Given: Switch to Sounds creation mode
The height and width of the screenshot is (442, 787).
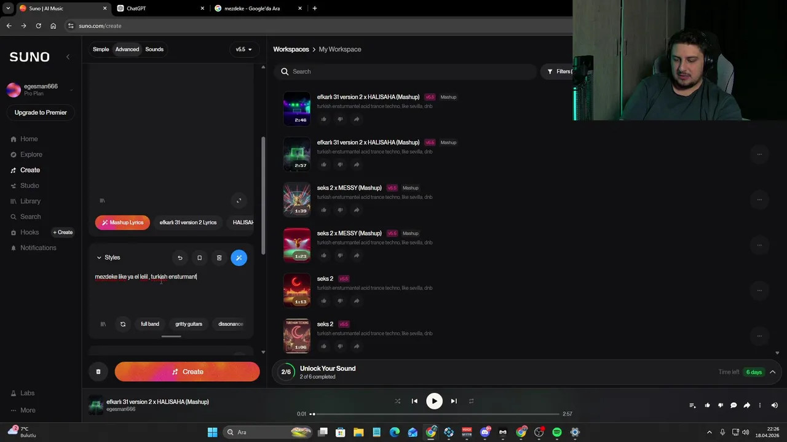Looking at the screenshot, I should (154, 49).
